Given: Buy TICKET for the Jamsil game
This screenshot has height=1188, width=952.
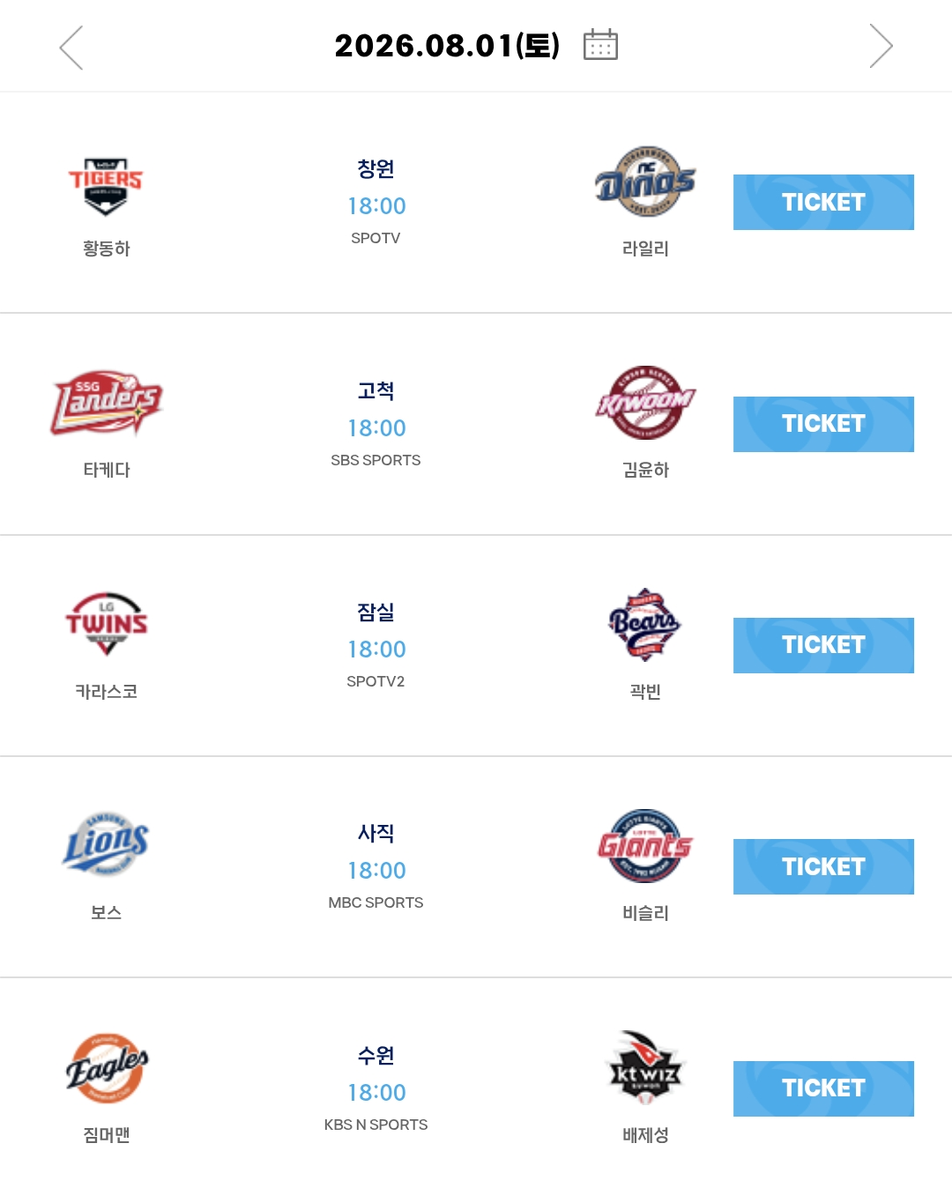Looking at the screenshot, I should 823,645.
